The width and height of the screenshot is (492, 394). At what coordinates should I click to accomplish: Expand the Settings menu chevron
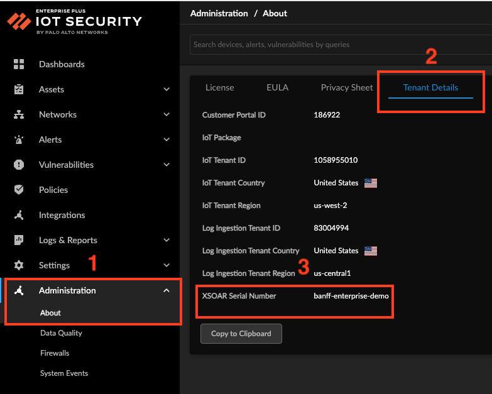tap(167, 265)
